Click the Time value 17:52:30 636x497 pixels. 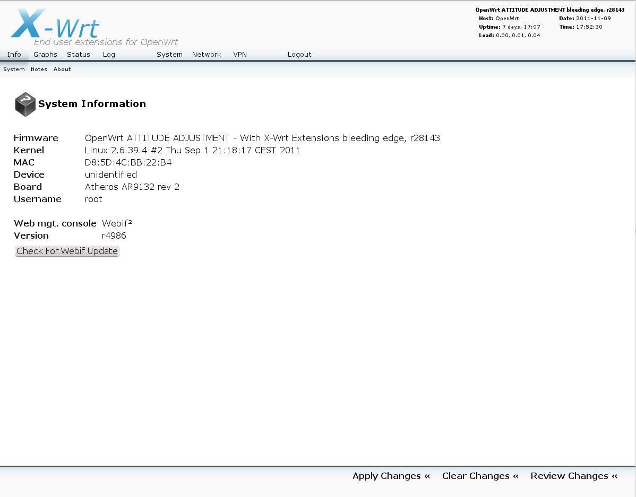(x=589, y=27)
